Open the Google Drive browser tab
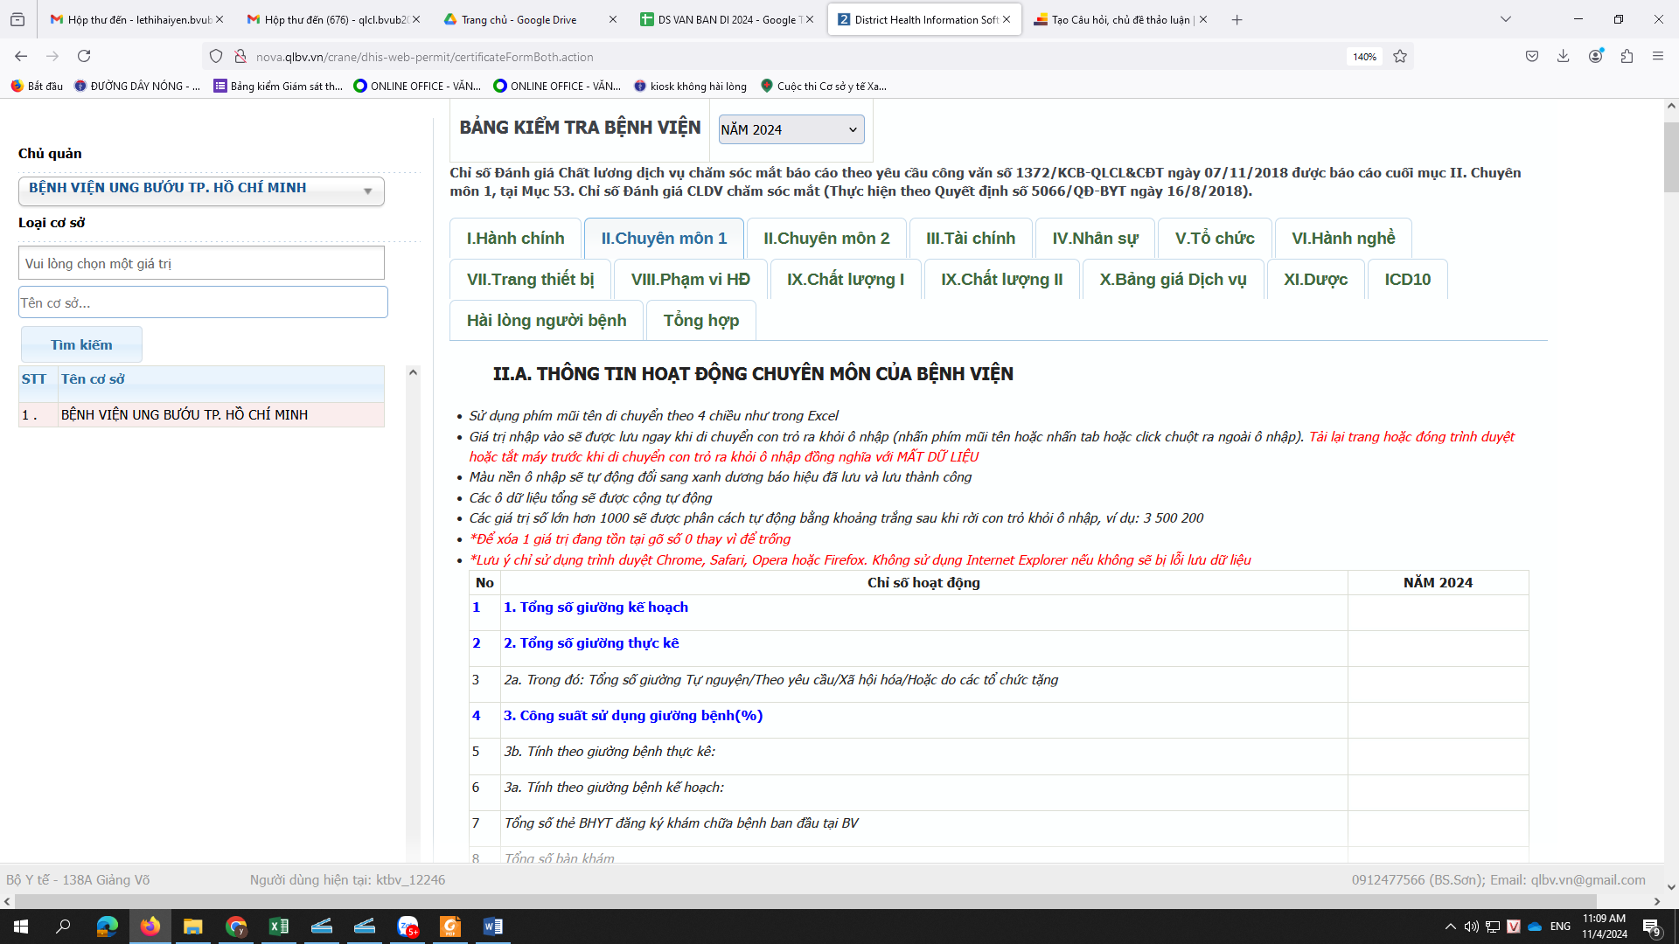Screen dimensions: 1679x944 519,19
